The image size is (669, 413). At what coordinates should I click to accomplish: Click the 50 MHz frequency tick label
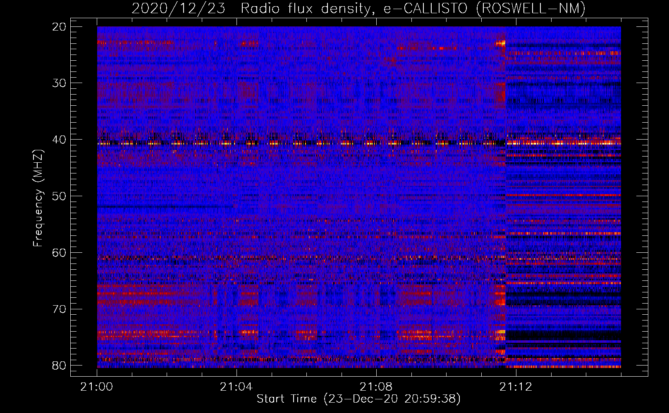pyautogui.click(x=59, y=196)
